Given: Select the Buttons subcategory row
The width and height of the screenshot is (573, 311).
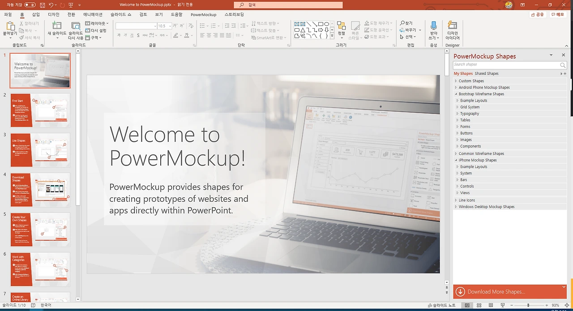Looking at the screenshot, I should (x=510, y=133).
